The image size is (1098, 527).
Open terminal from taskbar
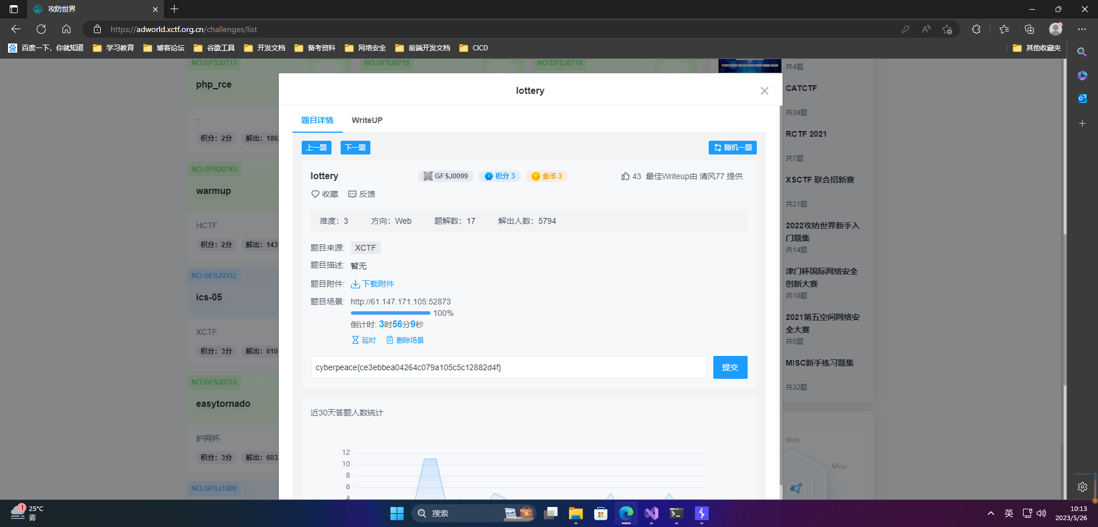tap(676, 513)
